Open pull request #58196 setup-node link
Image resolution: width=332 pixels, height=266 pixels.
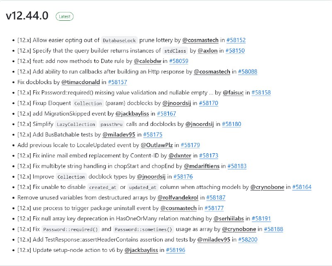(x=176, y=250)
